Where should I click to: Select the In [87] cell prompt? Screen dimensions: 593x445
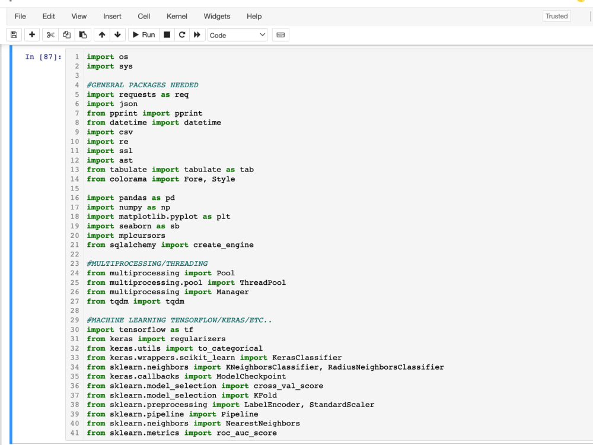coord(43,57)
